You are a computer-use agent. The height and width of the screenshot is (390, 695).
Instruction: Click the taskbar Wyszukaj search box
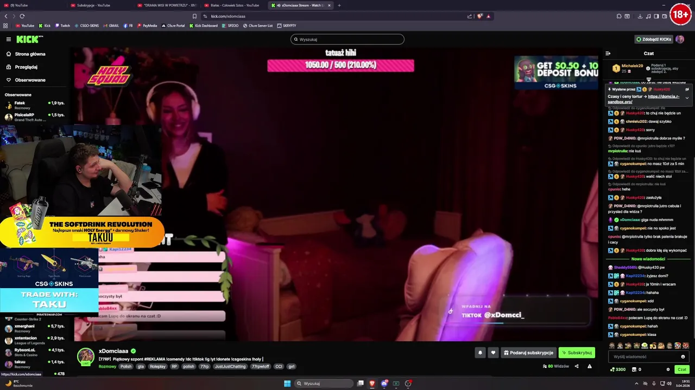pos(323,383)
